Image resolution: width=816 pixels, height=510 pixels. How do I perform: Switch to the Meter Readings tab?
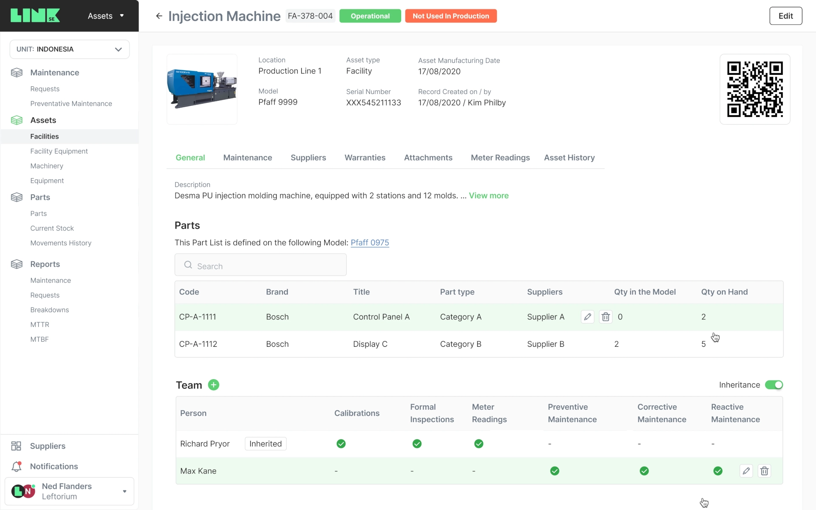coord(500,158)
